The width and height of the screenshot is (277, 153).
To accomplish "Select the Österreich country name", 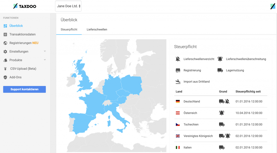I will (190, 113).
